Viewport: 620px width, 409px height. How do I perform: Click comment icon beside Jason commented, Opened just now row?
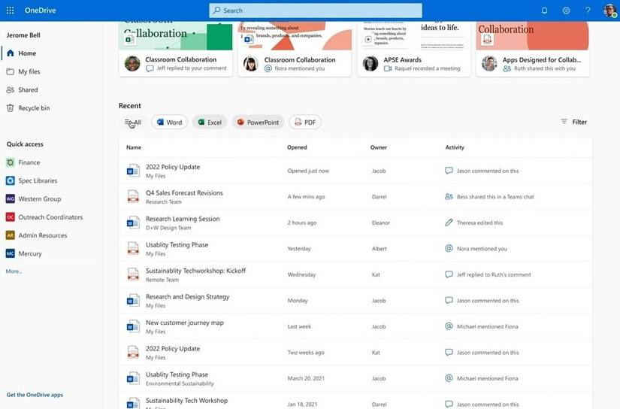pos(449,171)
